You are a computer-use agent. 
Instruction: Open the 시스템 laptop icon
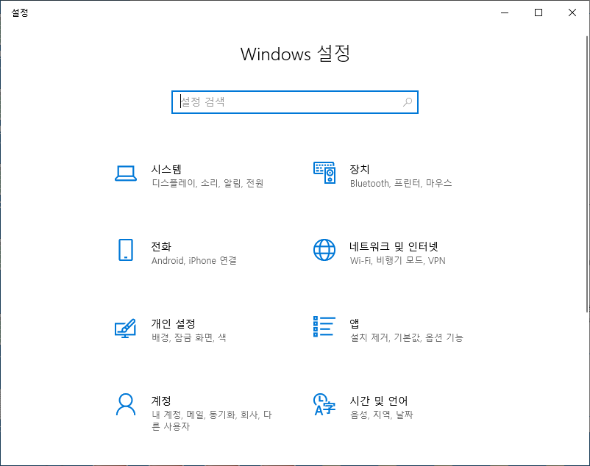coord(126,173)
